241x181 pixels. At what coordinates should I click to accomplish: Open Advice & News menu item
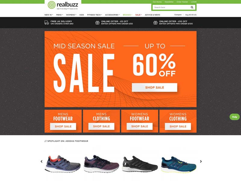pyautogui.click(x=152, y=15)
